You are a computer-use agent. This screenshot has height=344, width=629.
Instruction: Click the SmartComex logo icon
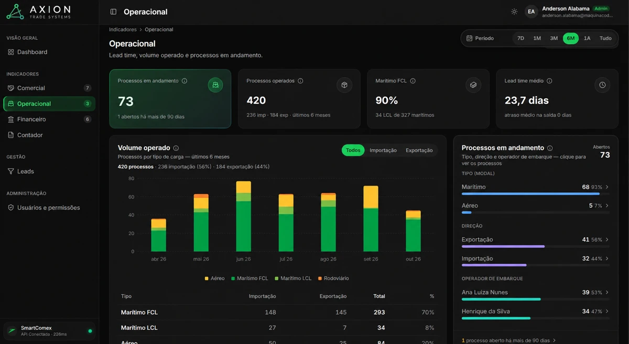(x=12, y=331)
